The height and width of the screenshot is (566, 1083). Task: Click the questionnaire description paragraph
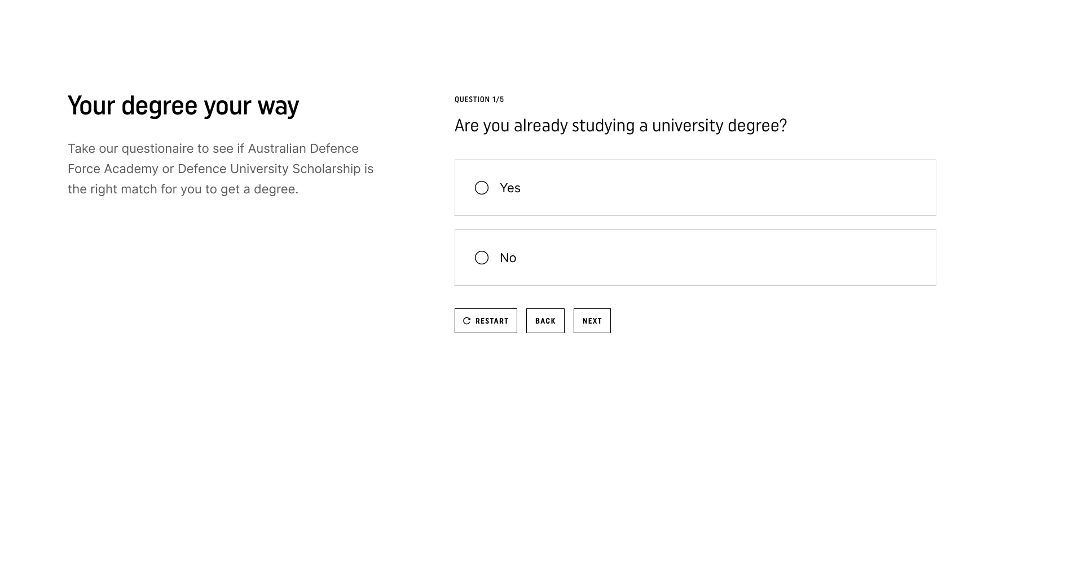[x=221, y=169]
